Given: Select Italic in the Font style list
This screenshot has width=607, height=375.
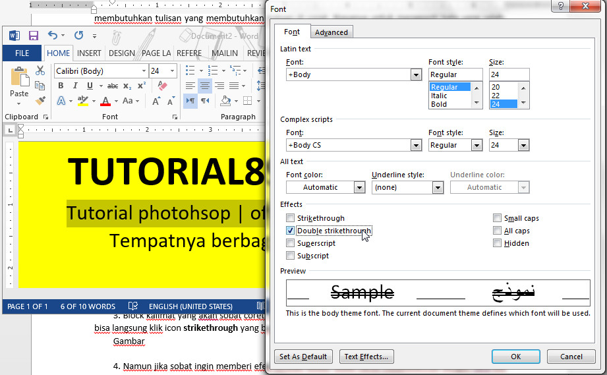Looking at the screenshot, I should (x=439, y=96).
